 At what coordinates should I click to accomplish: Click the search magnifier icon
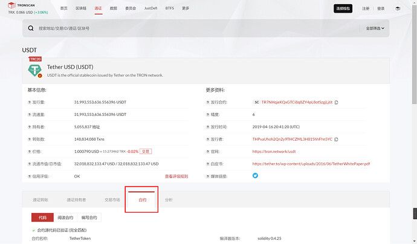click(x=31, y=28)
